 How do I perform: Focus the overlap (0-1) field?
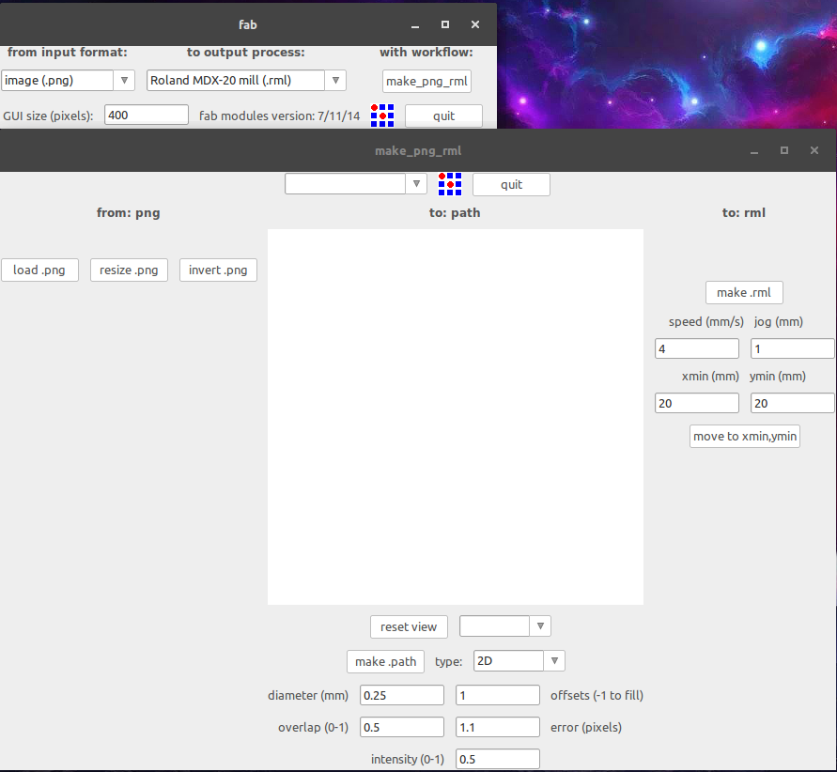[x=402, y=727]
